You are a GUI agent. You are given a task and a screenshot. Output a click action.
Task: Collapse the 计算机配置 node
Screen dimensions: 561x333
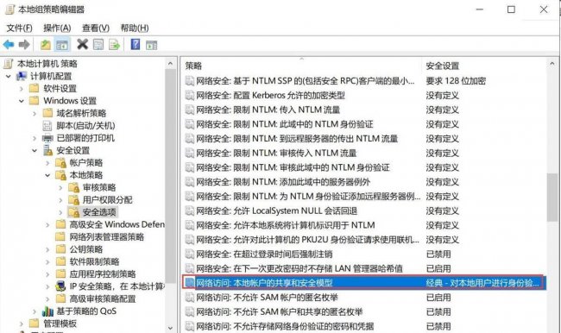coord(9,76)
